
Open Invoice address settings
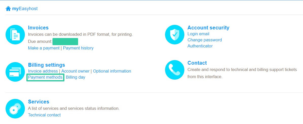43,71
